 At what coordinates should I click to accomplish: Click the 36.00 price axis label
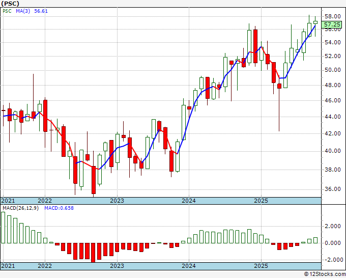click(332, 189)
